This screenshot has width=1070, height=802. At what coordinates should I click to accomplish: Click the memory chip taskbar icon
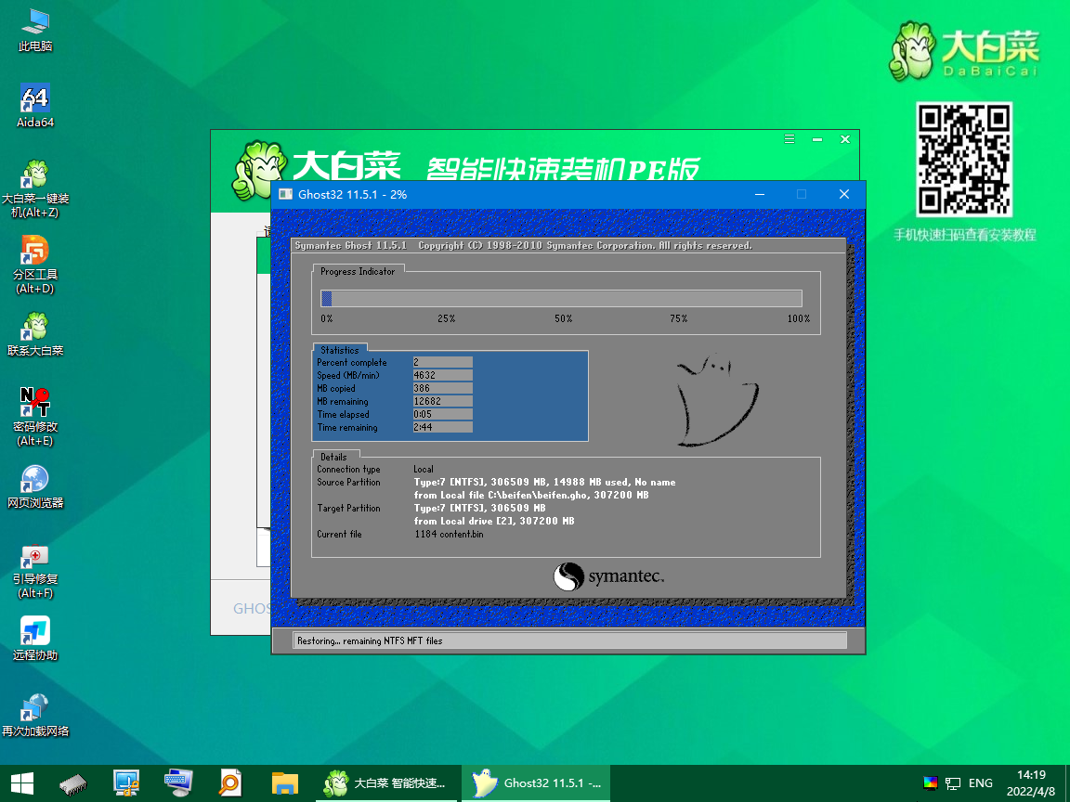coord(73,784)
